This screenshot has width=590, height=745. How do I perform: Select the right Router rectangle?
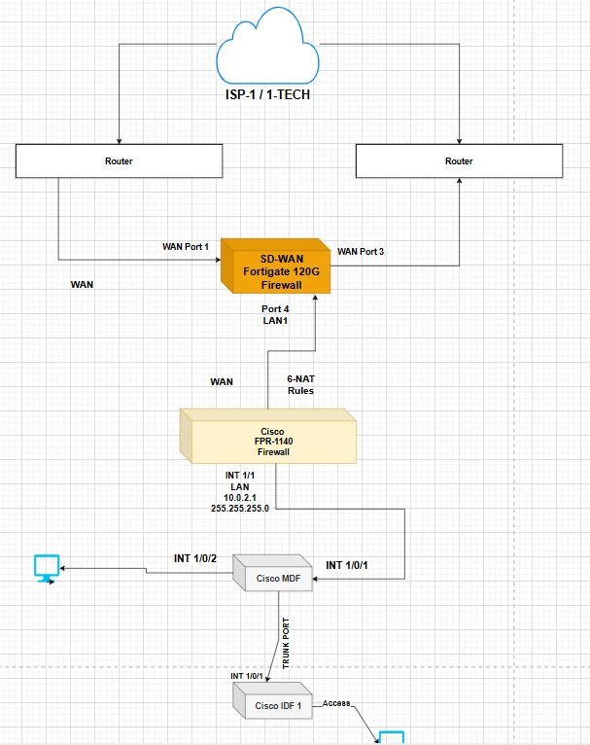[459, 161]
